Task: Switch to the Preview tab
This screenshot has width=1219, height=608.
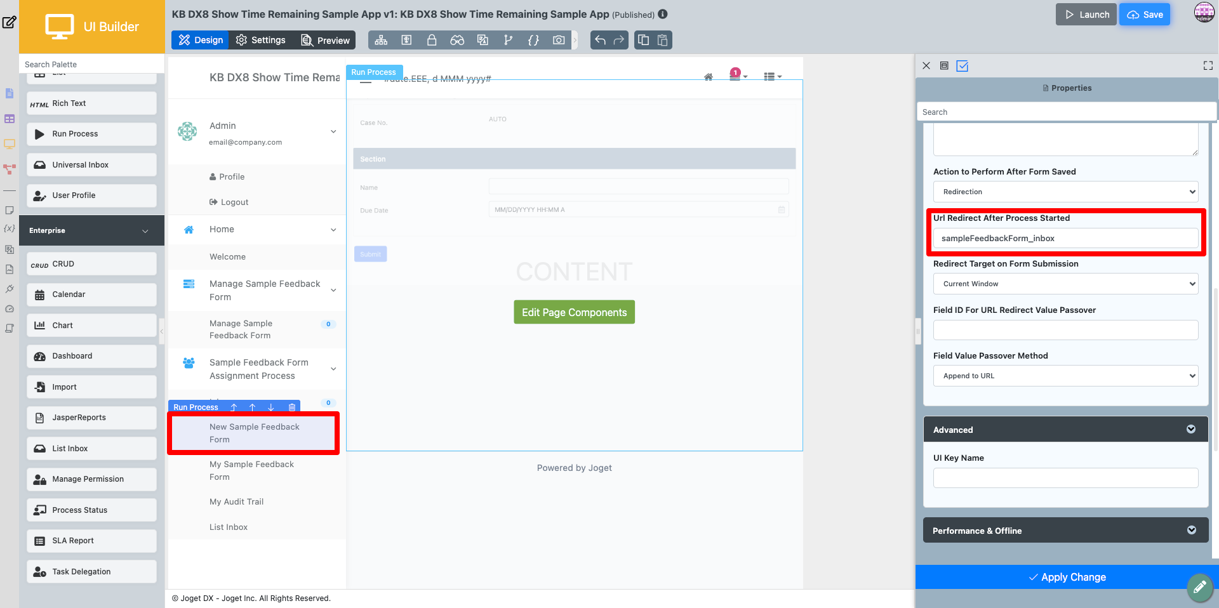Action: coord(325,40)
